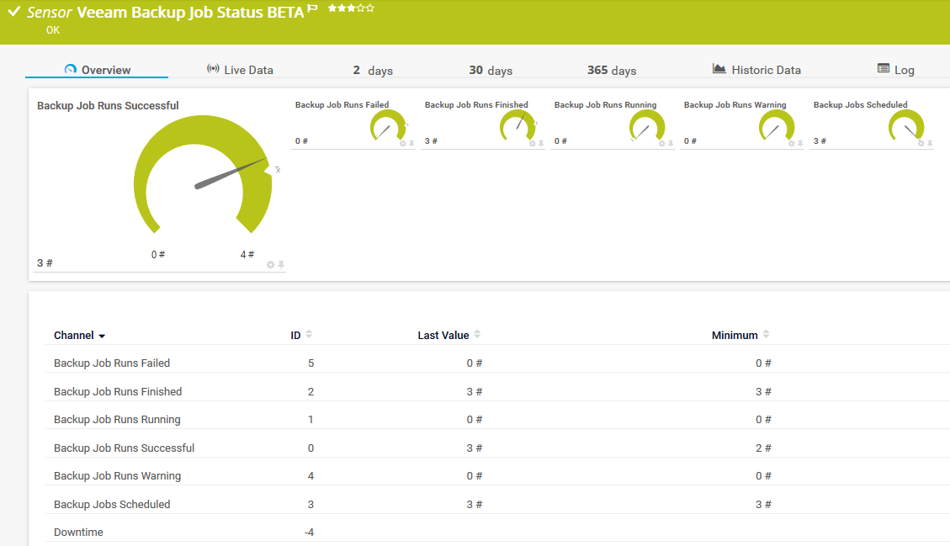Open settings gear for Backup Job Runs Successful gauge
950x546 pixels.
[x=270, y=264]
